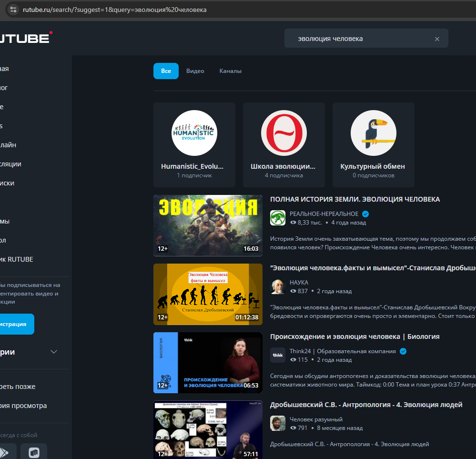Select the 'Все' filter tab
476x459 pixels.
click(166, 71)
